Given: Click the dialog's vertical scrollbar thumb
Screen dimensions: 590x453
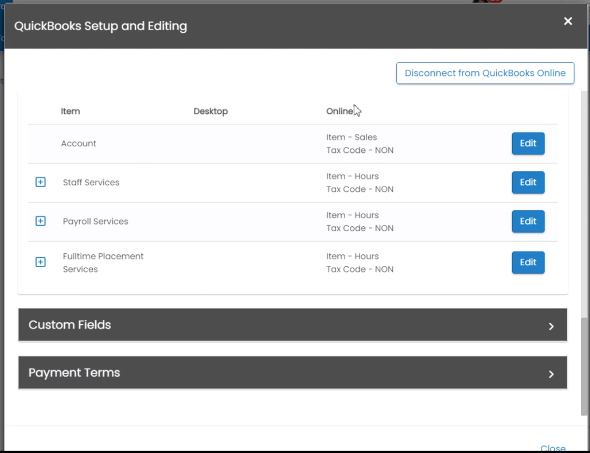Looking at the screenshot, I should 584,366.
